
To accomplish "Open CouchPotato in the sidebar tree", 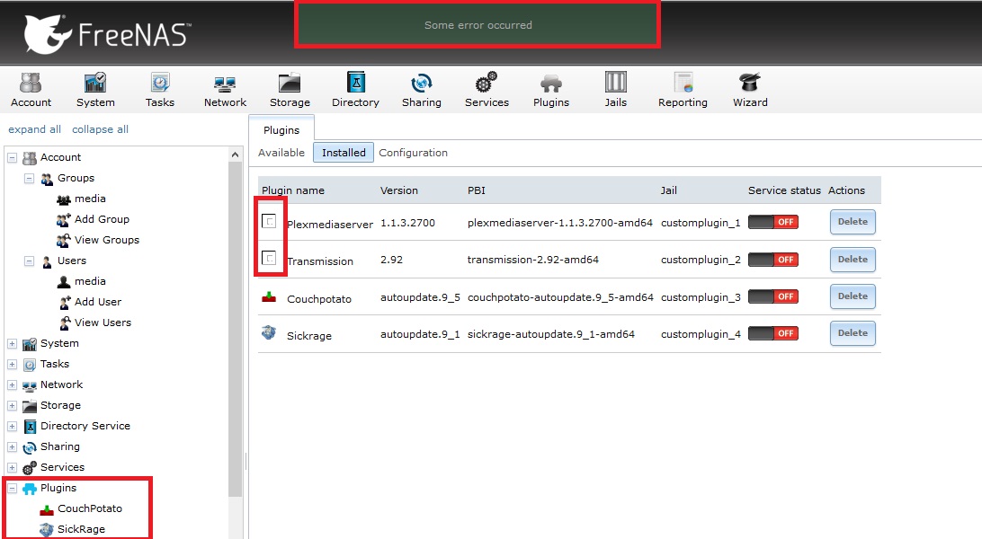I will coord(90,508).
